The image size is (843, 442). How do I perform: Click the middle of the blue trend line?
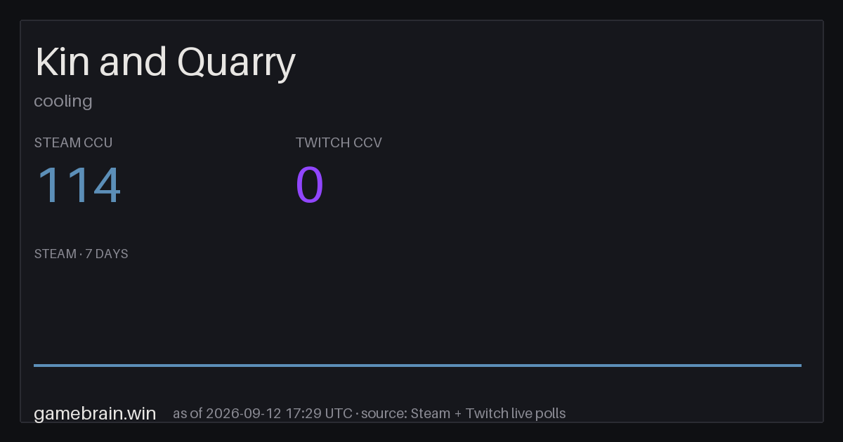pos(417,365)
